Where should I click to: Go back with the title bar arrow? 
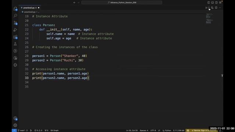(x=75, y=3)
